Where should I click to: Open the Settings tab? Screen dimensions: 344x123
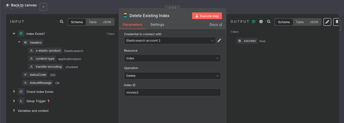tap(157, 25)
